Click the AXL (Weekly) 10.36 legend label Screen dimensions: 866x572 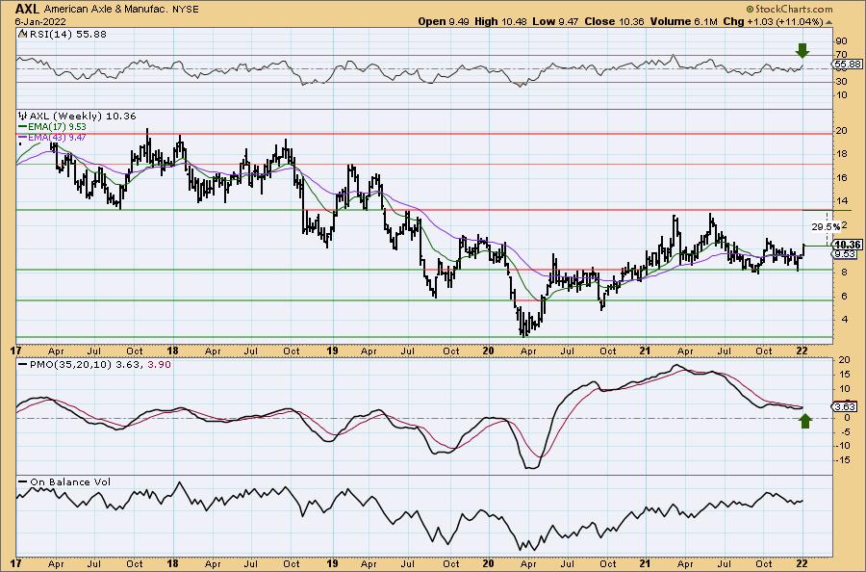(x=83, y=117)
